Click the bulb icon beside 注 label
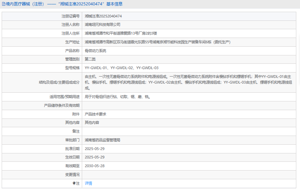Screen dimensions: 300x191 point(74,183)
